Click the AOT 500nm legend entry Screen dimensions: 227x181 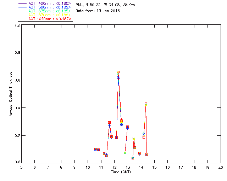pos(45,7)
